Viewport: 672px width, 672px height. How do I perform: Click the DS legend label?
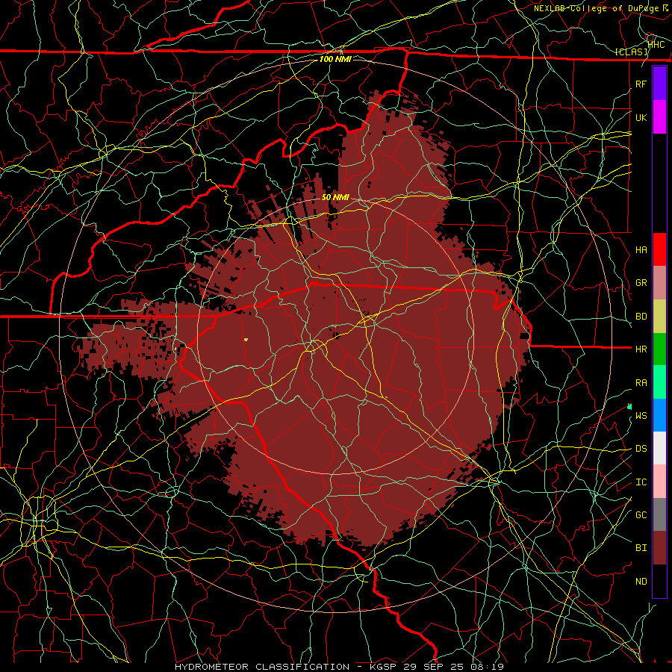tap(641, 449)
